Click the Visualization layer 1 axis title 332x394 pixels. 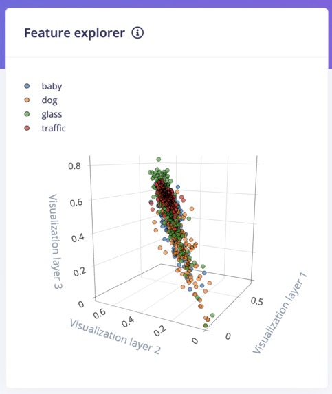pos(280,313)
